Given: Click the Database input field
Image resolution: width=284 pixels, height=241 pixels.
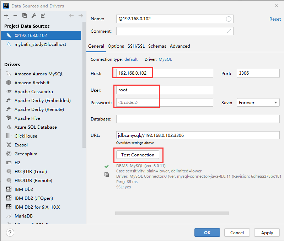Looking at the screenshot, I should pos(198,119).
